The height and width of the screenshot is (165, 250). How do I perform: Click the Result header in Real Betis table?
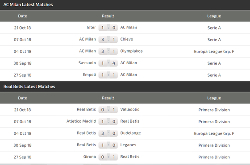(108, 98)
